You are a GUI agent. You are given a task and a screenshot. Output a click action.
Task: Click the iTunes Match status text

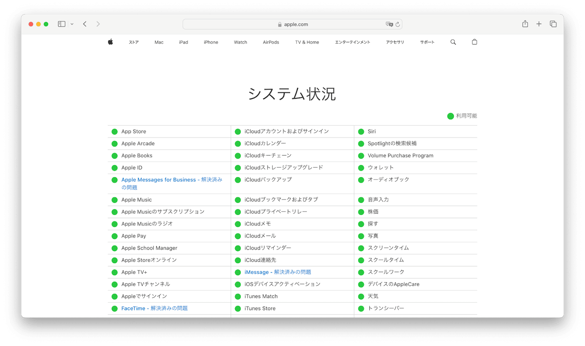261,296
